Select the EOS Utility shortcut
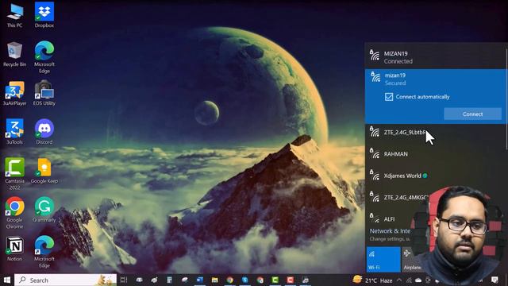The width and height of the screenshot is (508, 286). point(44,94)
